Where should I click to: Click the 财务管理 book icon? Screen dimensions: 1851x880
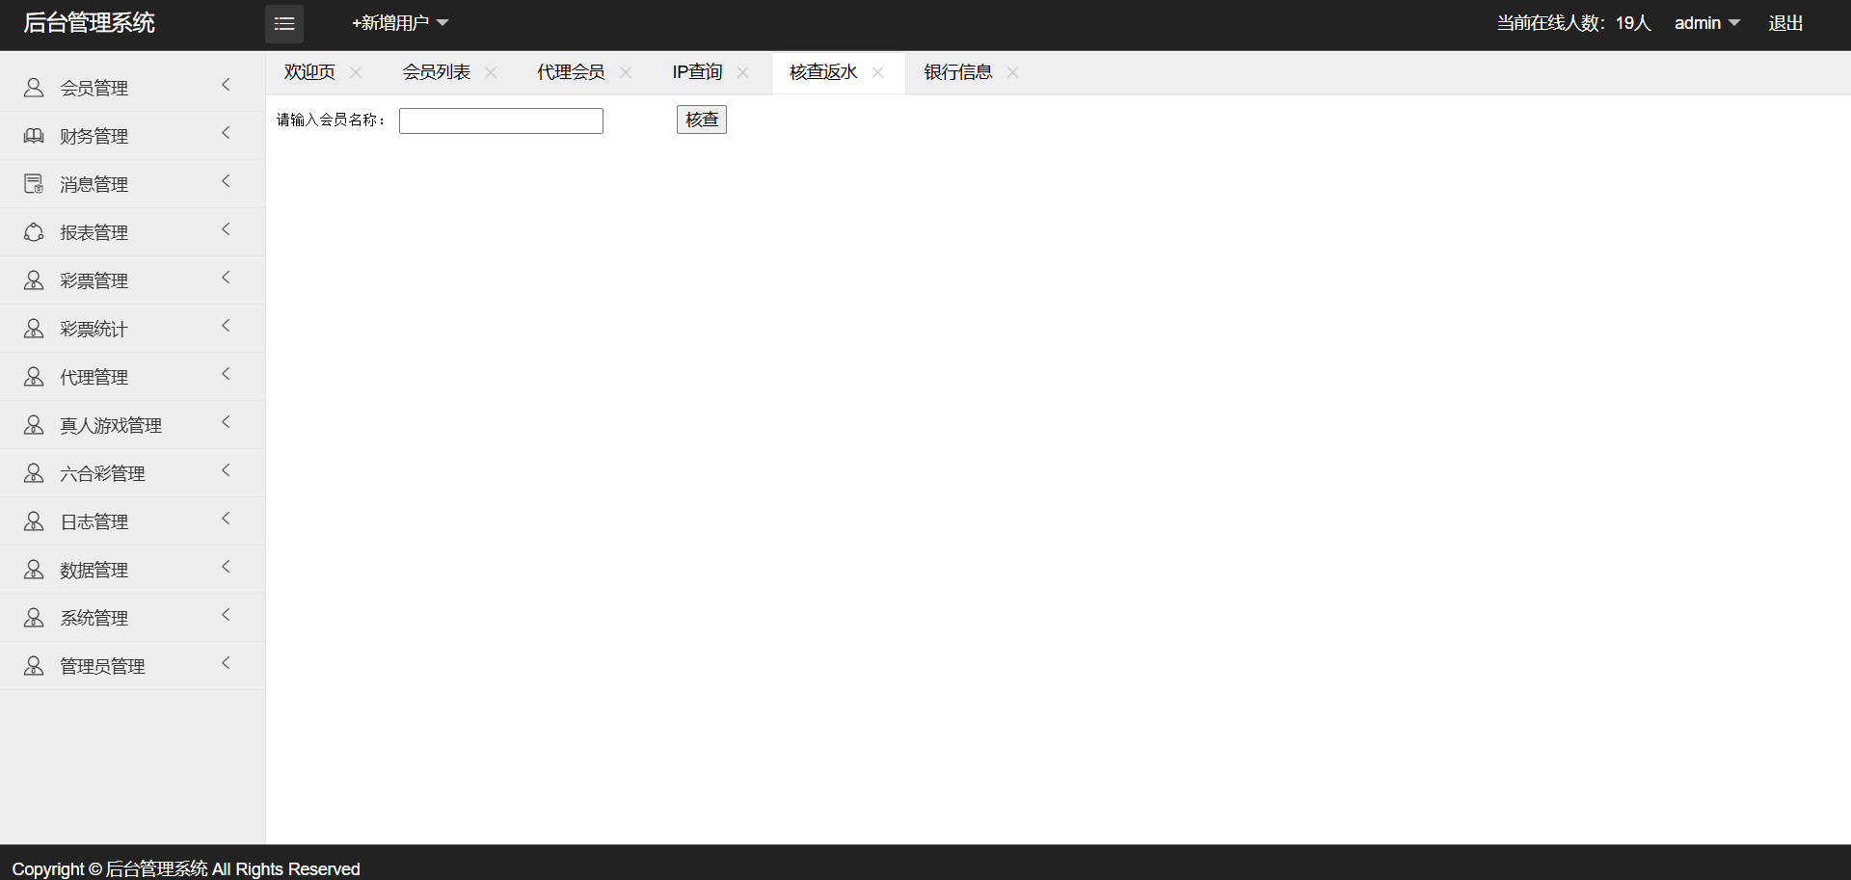coord(34,136)
